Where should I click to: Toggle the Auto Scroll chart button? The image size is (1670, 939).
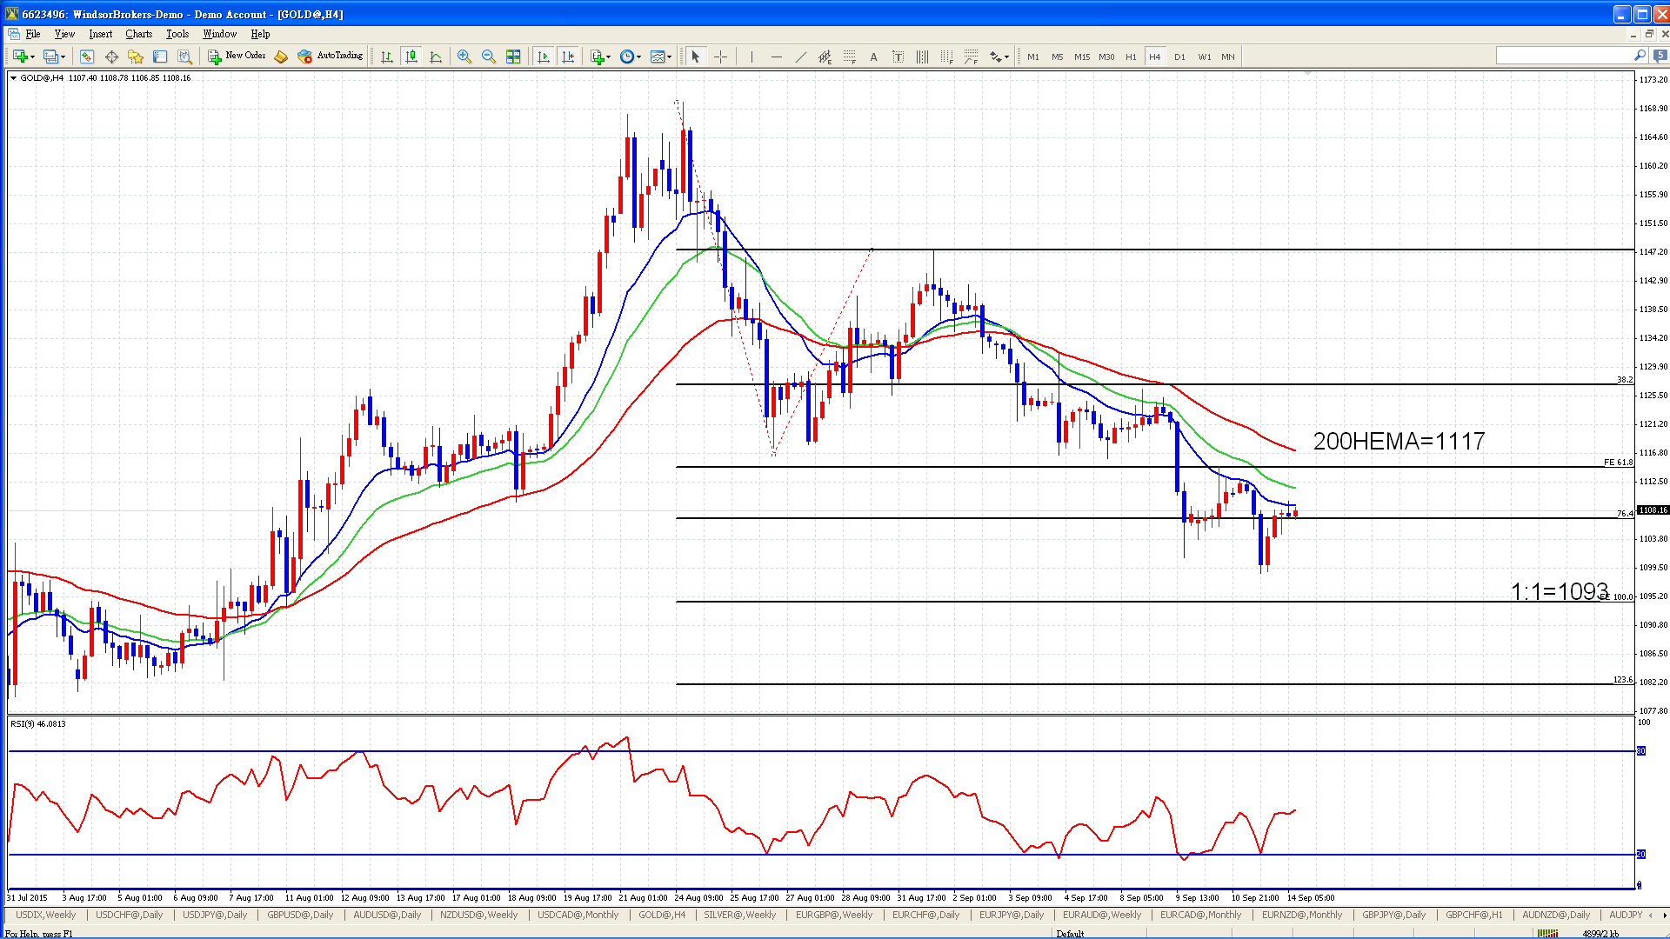(544, 57)
